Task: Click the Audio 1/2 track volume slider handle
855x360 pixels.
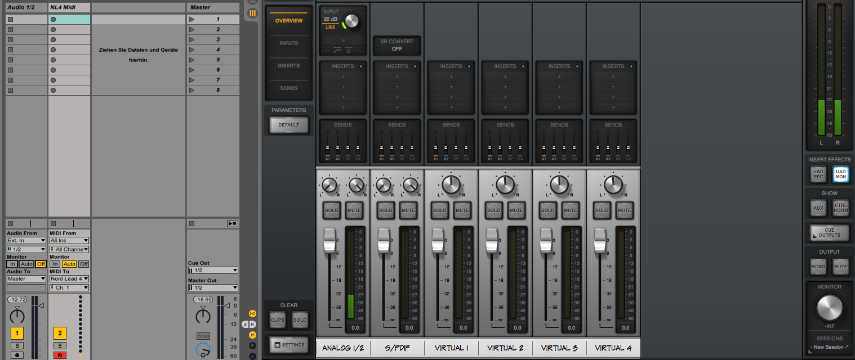Action: pos(41,305)
